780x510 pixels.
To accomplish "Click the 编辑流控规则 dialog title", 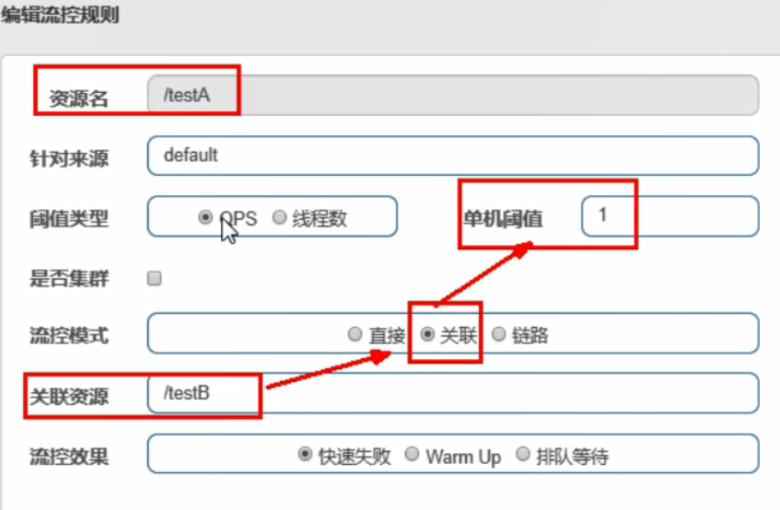I will point(60,15).
